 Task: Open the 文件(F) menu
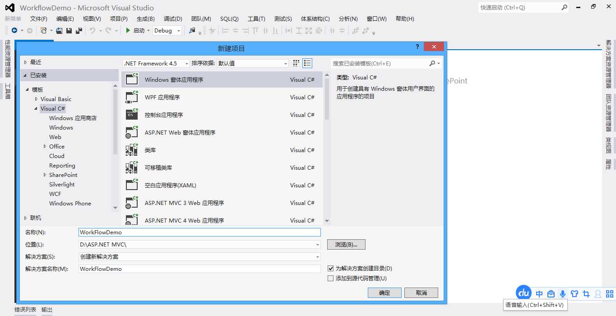point(39,19)
